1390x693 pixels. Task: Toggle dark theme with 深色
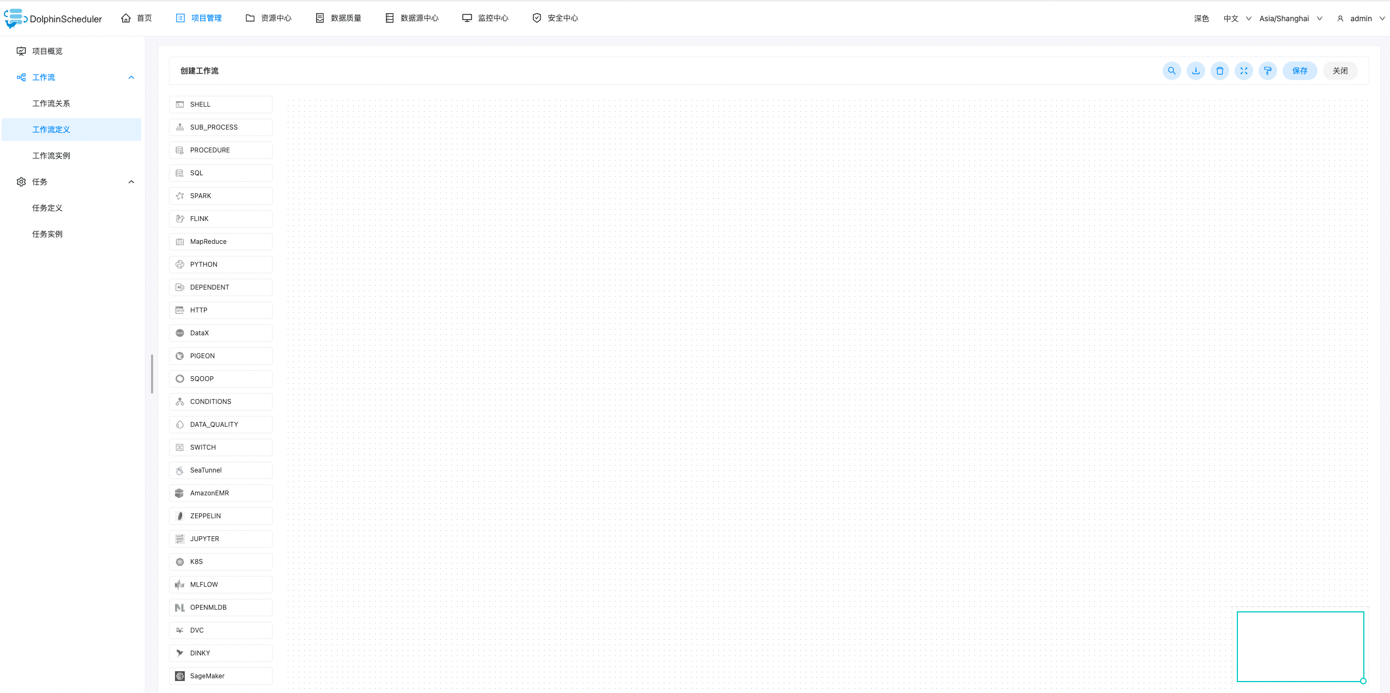[x=1201, y=19]
